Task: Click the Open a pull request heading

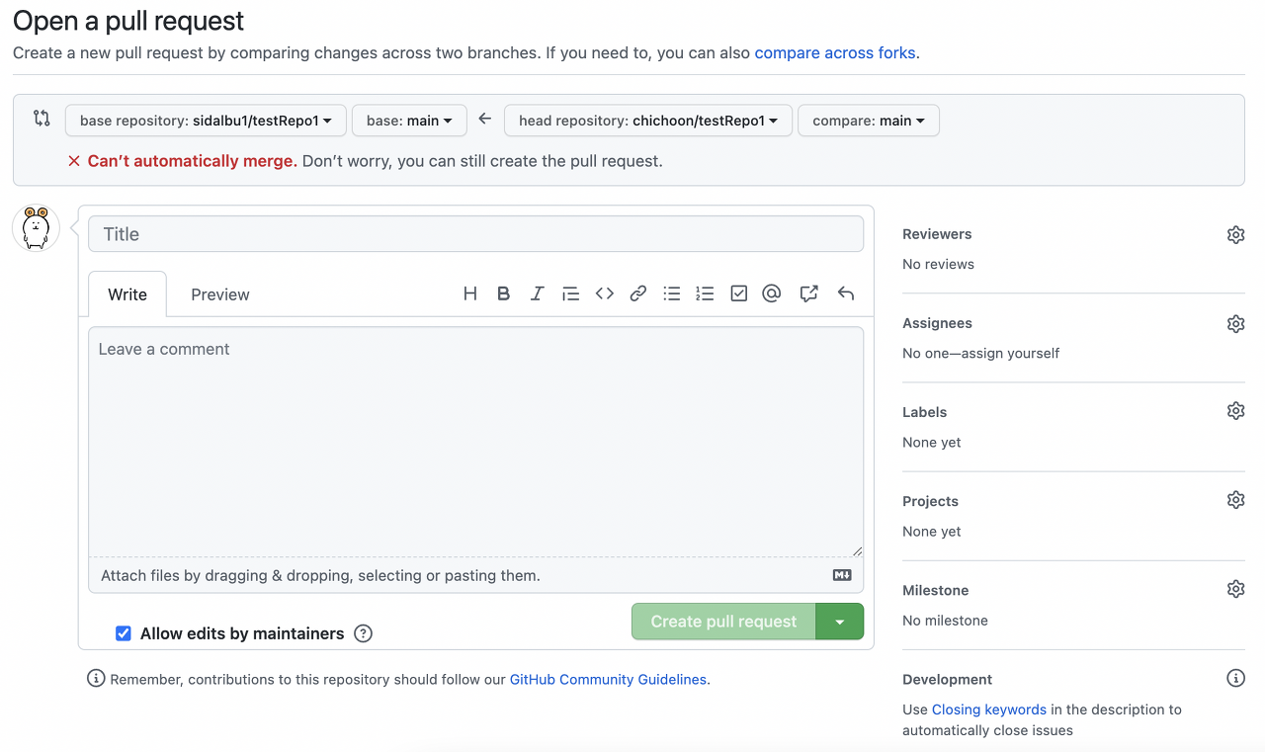Action: click(128, 21)
